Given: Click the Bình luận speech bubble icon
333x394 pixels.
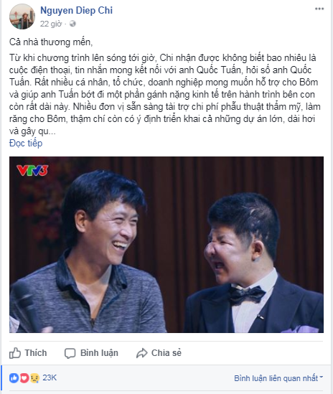Looking at the screenshot, I should 70,353.
